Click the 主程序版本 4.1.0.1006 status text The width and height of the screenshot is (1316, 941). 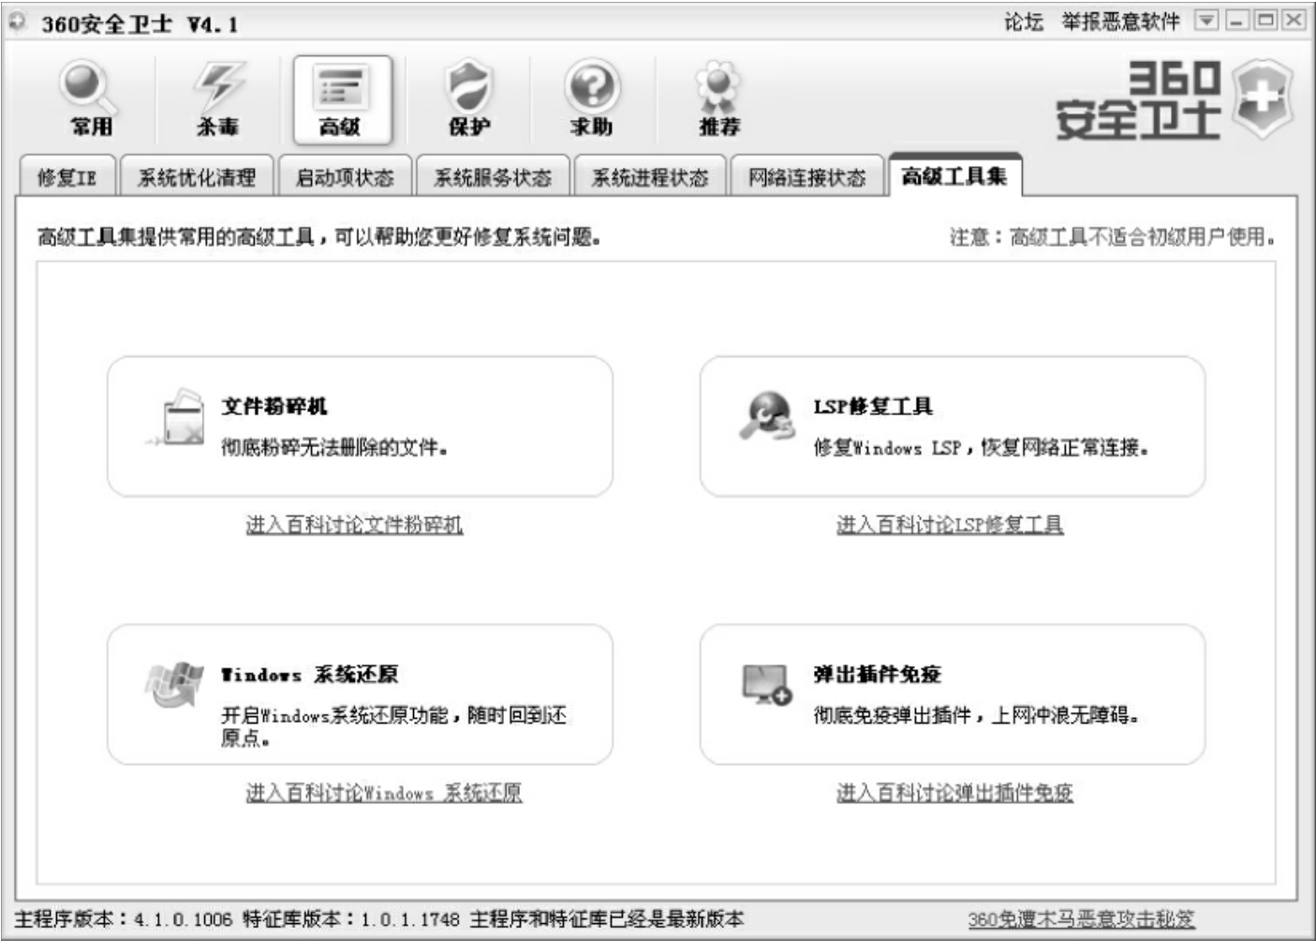(123, 919)
